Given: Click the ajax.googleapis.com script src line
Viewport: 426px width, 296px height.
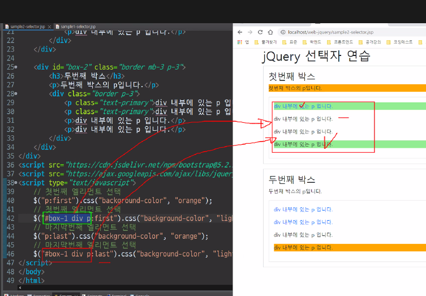Looking at the screenshot, I should [125, 174].
